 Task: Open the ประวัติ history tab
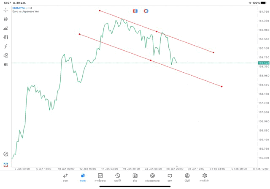coord(117,177)
